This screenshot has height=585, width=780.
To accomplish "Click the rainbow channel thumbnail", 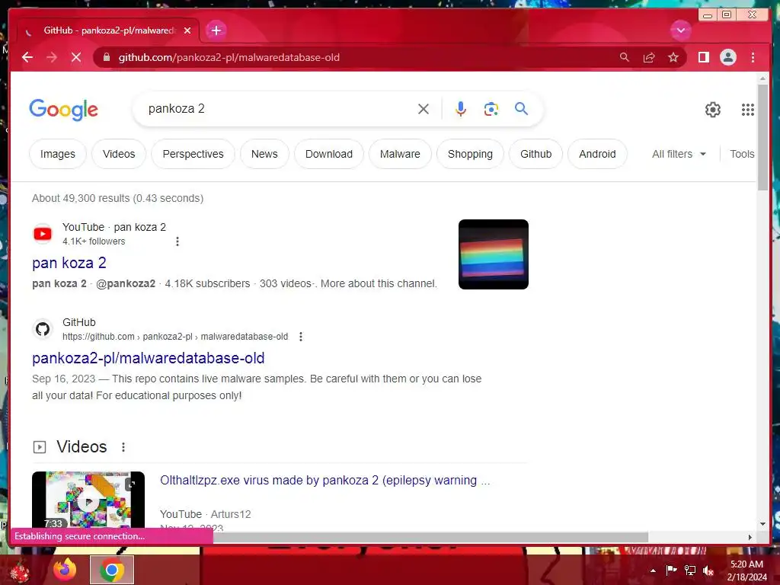I will click(494, 254).
